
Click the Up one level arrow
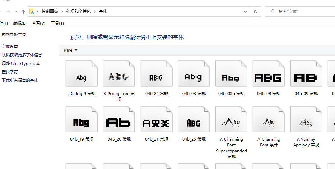pos(23,12)
